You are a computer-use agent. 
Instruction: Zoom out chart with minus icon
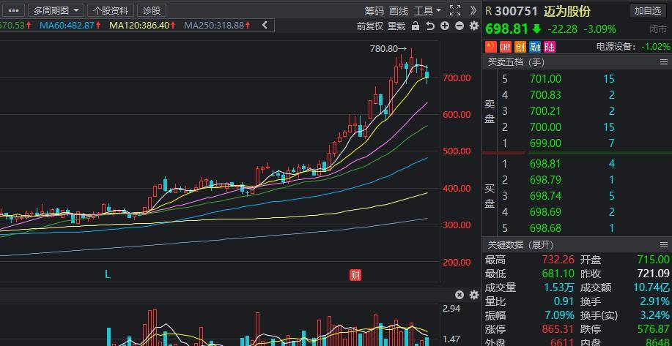pyautogui.click(x=459, y=26)
